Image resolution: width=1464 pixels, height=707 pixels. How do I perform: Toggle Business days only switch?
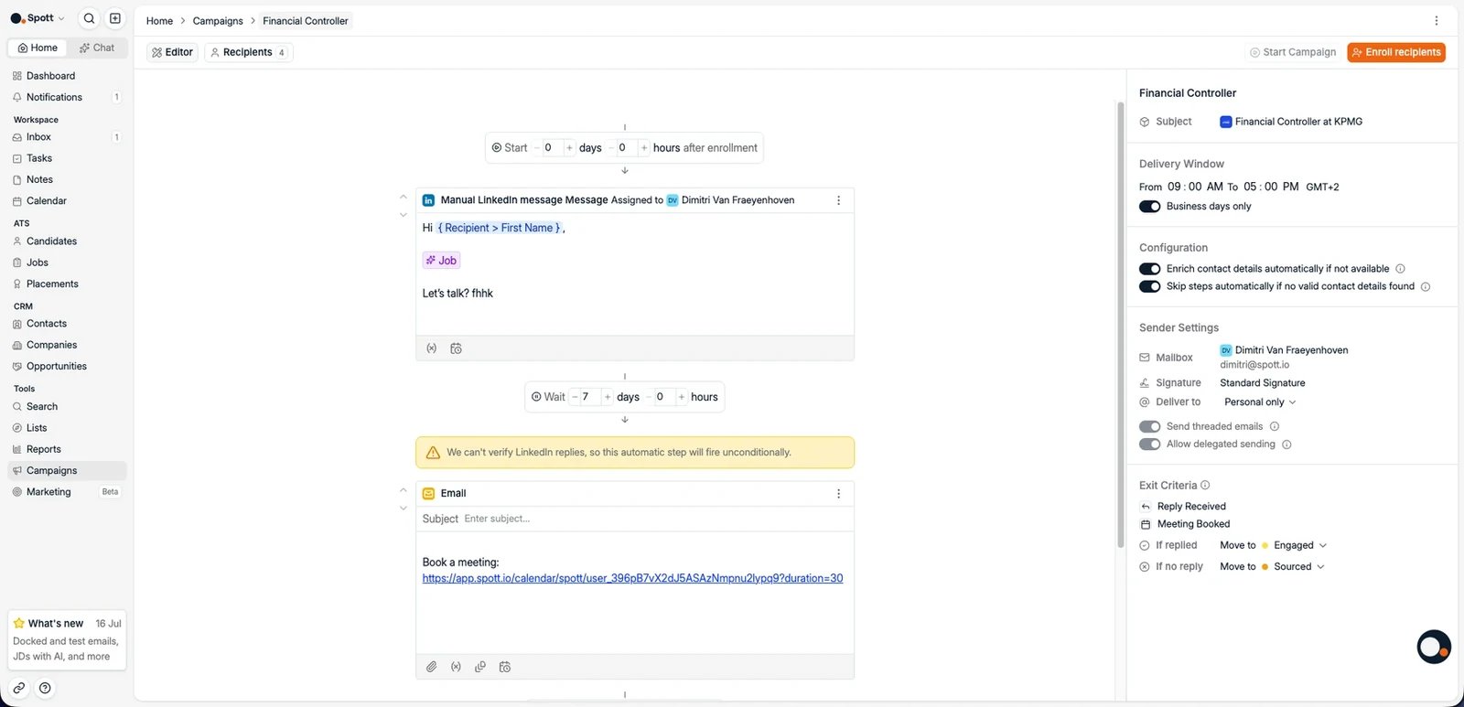(1149, 207)
